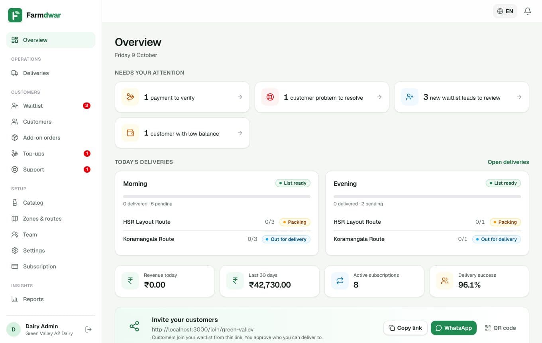Click the customer problem lifebuoy icon
This screenshot has height=343, width=542.
click(270, 97)
